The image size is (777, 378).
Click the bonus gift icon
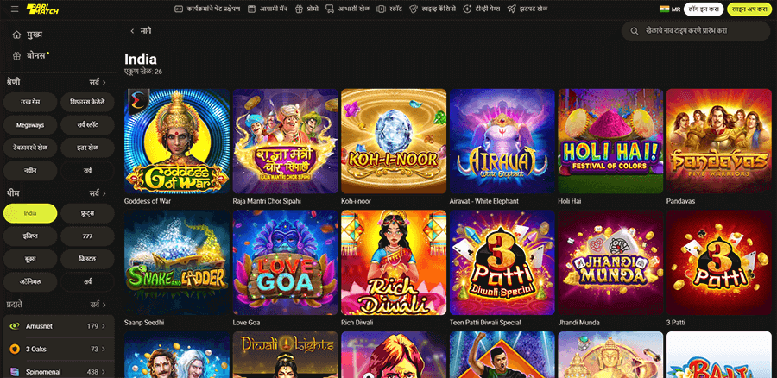[17, 55]
